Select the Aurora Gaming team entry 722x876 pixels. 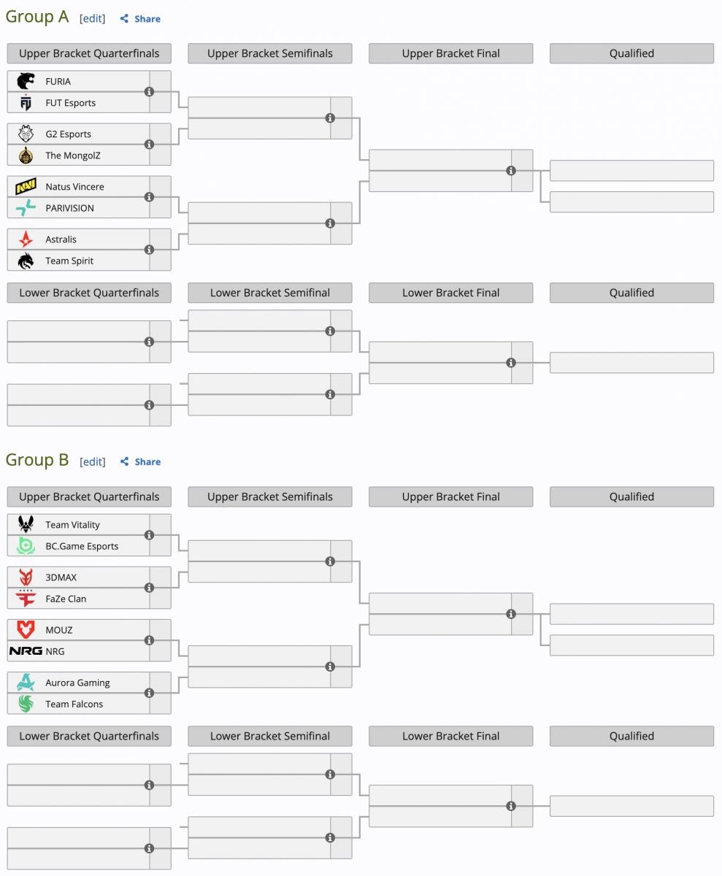tap(77, 683)
